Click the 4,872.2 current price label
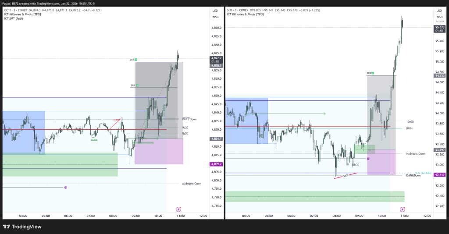This screenshot has height=234, width=449. point(216,58)
